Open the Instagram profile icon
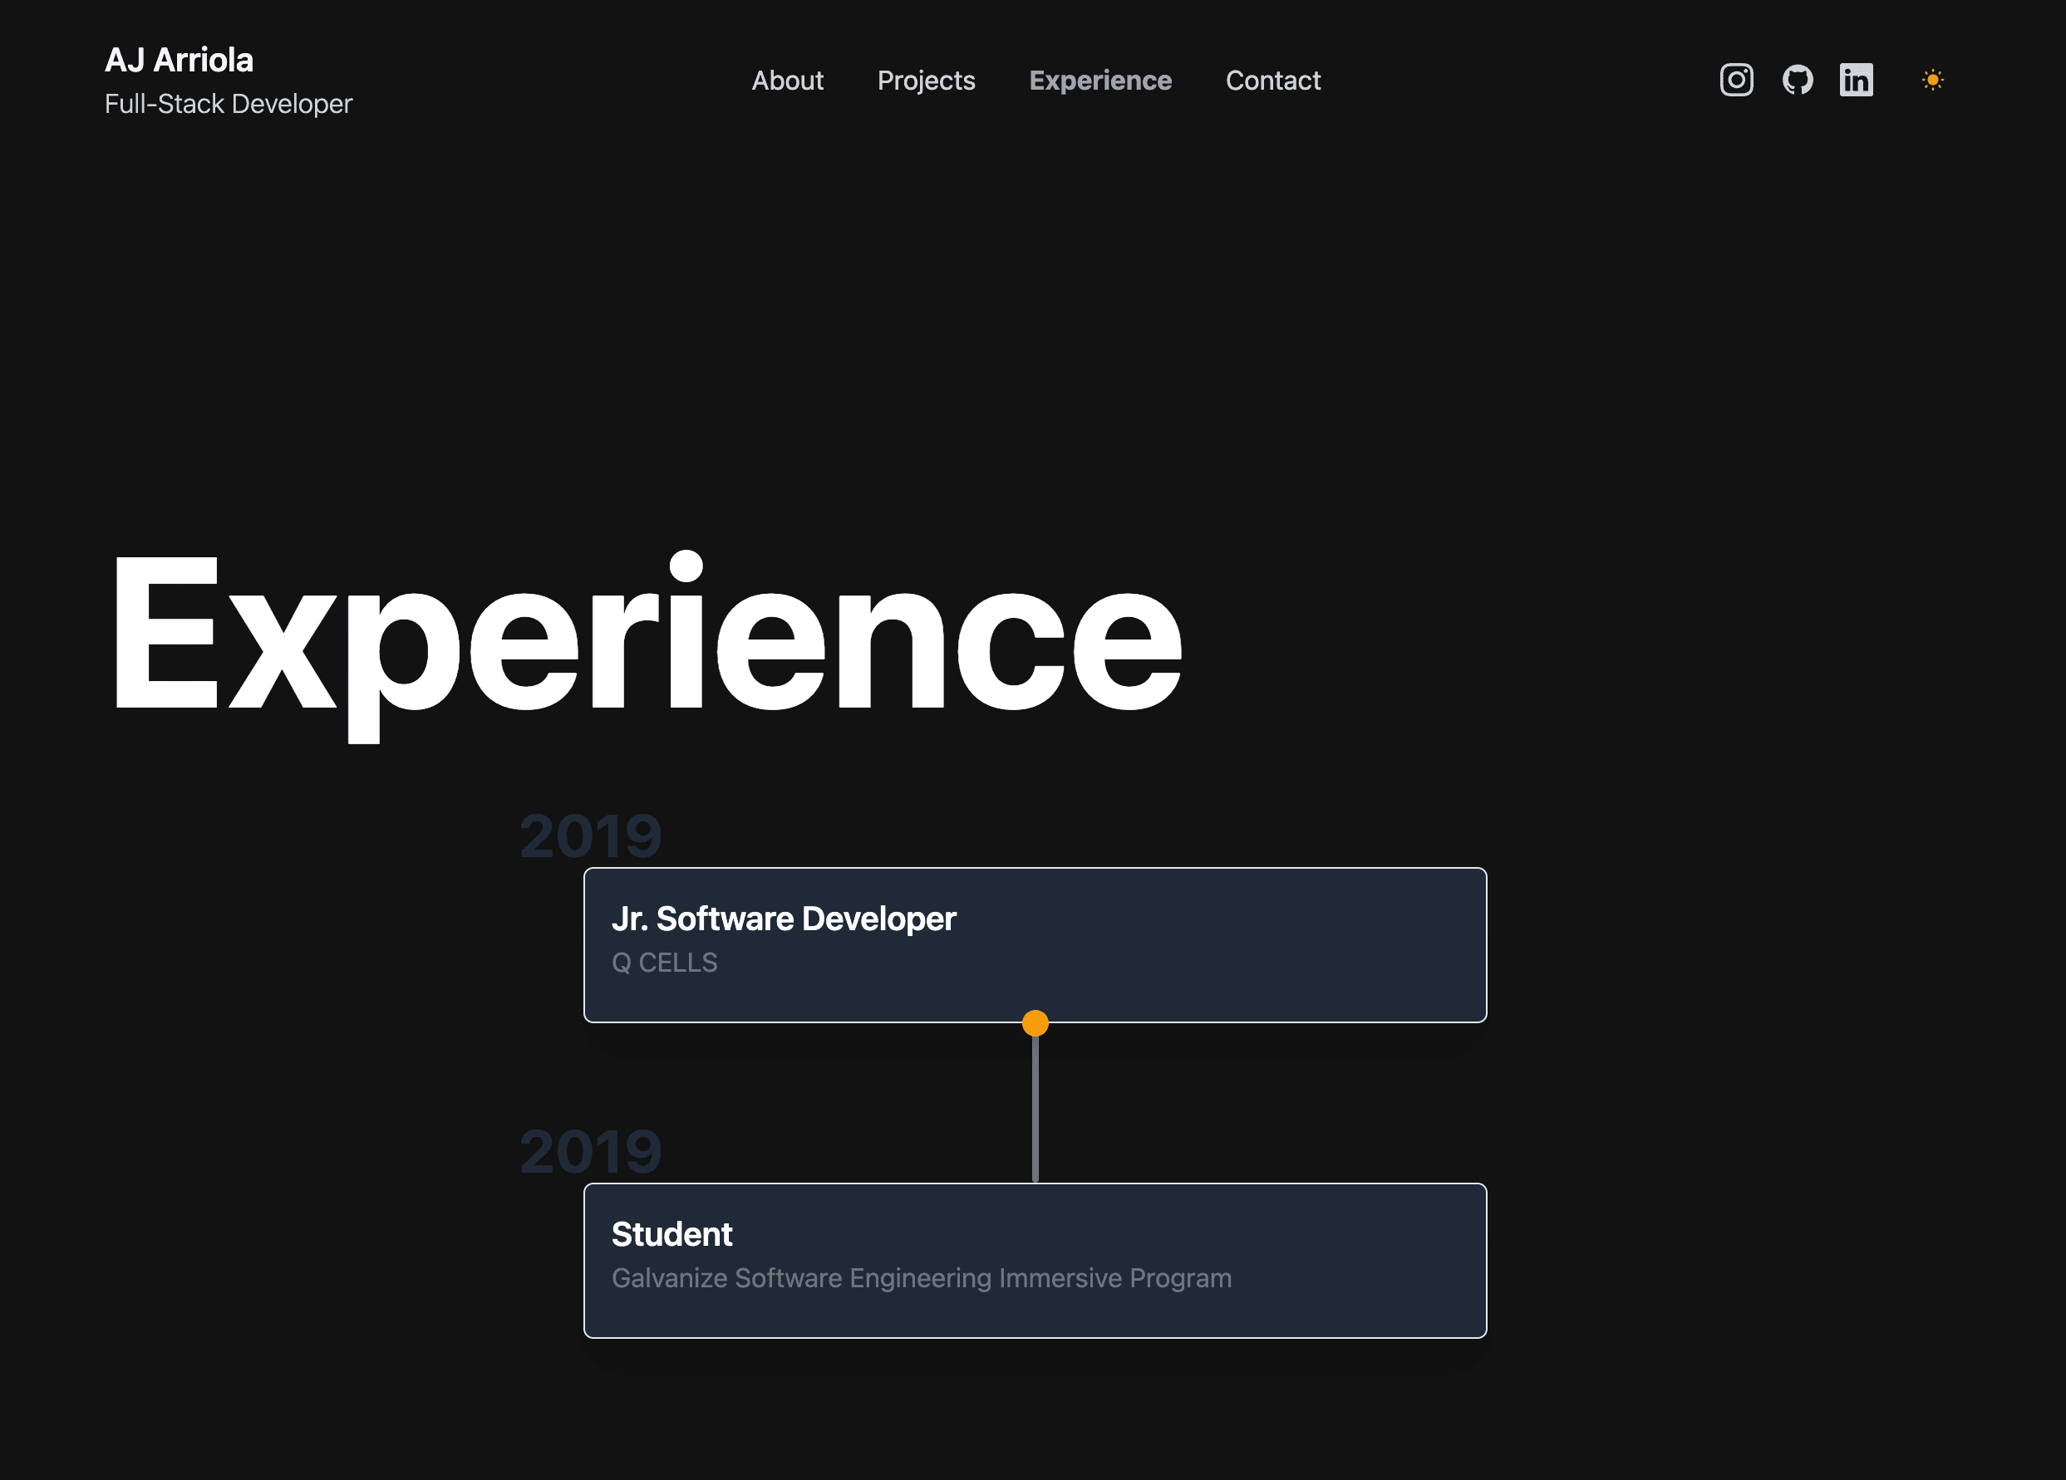 click(1735, 80)
